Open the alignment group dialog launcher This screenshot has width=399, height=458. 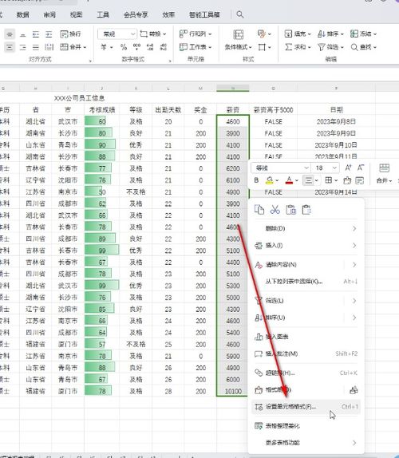[x=90, y=61]
